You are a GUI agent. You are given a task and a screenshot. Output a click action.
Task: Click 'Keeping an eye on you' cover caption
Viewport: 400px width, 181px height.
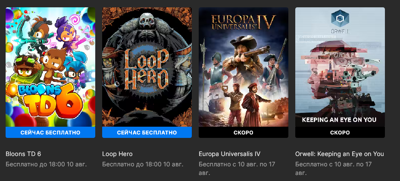coord(339,119)
